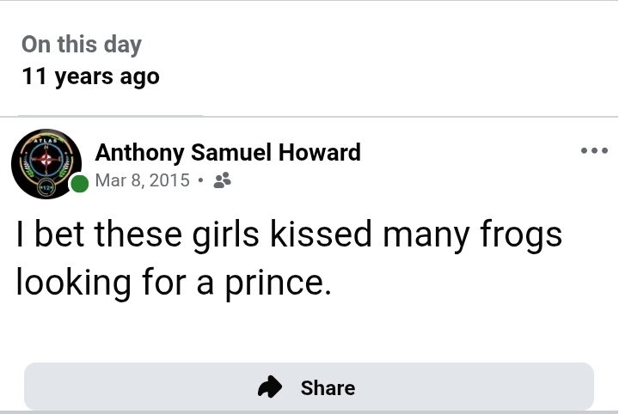The image size is (619, 414).
Task: Open Anthony Samuel Howard's profile name link
Action: pyautogui.click(x=227, y=153)
